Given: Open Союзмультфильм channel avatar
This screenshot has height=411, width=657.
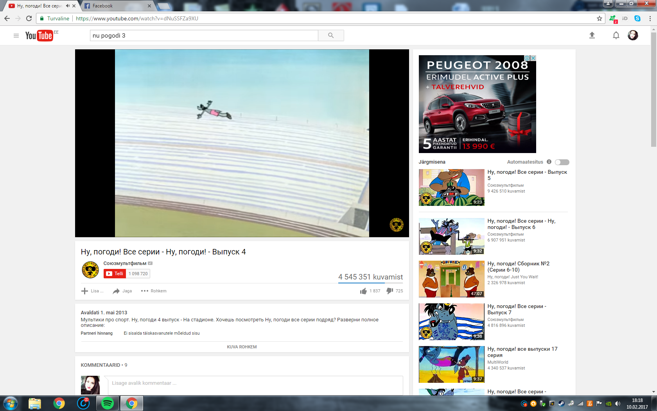Looking at the screenshot, I should (x=90, y=270).
